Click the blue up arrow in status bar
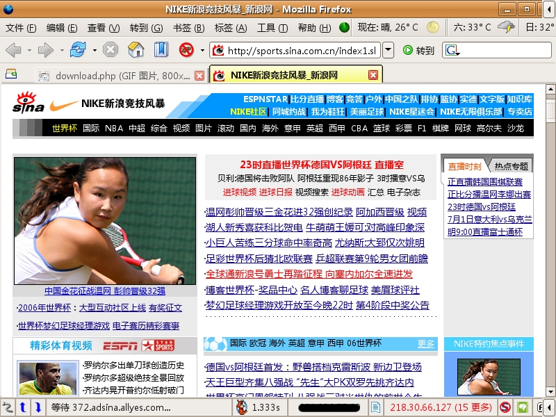 23,407
